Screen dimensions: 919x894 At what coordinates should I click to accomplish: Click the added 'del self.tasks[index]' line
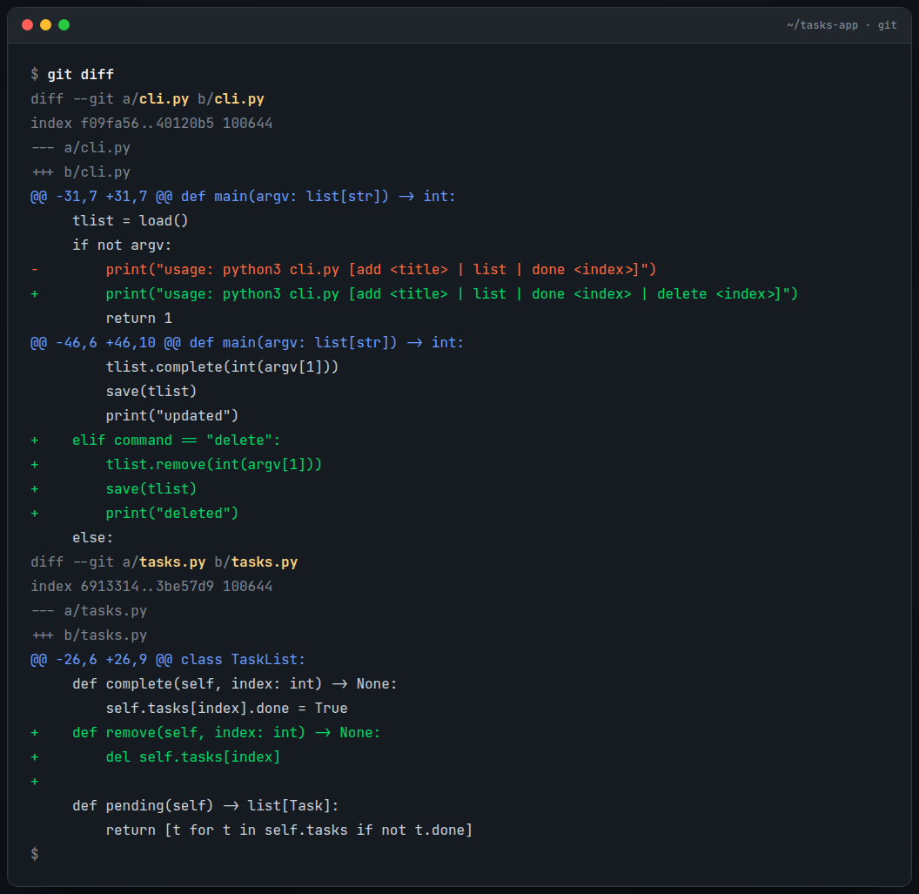pyautogui.click(x=155, y=757)
